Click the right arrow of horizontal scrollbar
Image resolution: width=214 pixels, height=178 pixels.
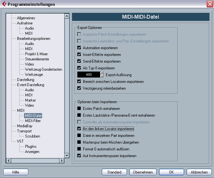[62, 161]
